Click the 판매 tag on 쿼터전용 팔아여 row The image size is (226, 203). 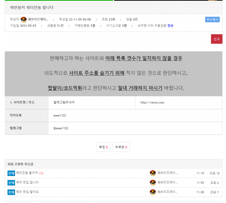pos(11,173)
